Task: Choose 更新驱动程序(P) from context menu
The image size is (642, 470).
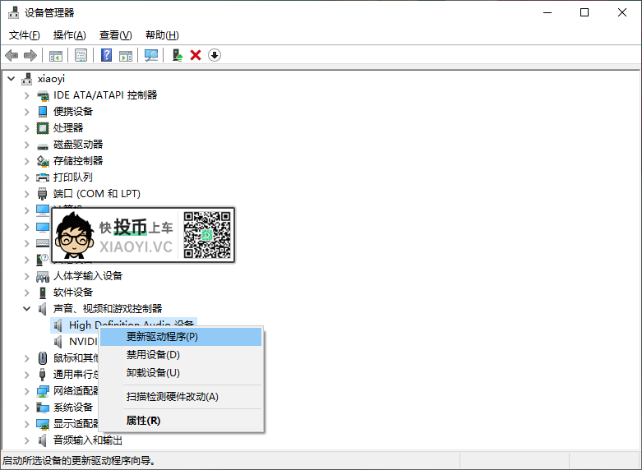Action: pos(181,337)
